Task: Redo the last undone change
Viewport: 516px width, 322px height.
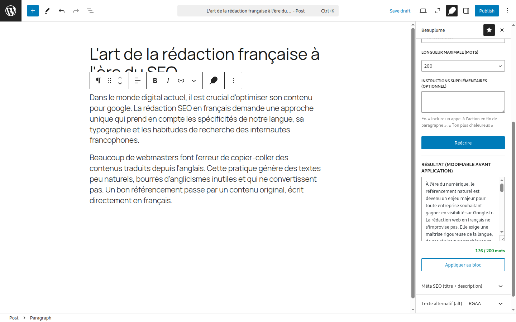Action: [76, 11]
